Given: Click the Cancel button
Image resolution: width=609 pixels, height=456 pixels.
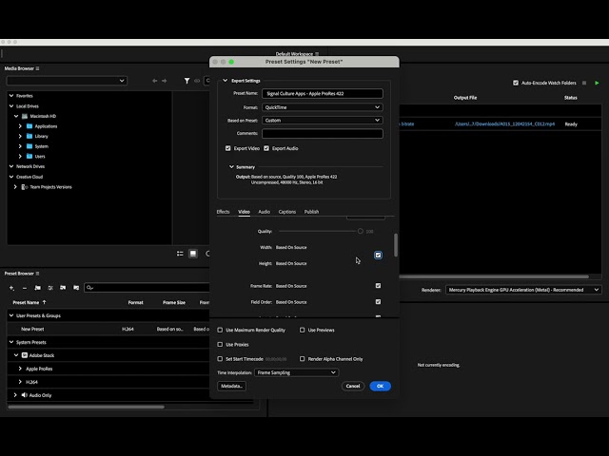Looking at the screenshot, I should [x=353, y=387].
